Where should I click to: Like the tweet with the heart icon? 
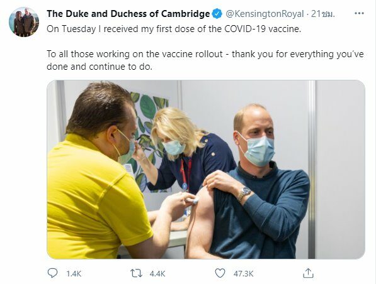point(220,273)
